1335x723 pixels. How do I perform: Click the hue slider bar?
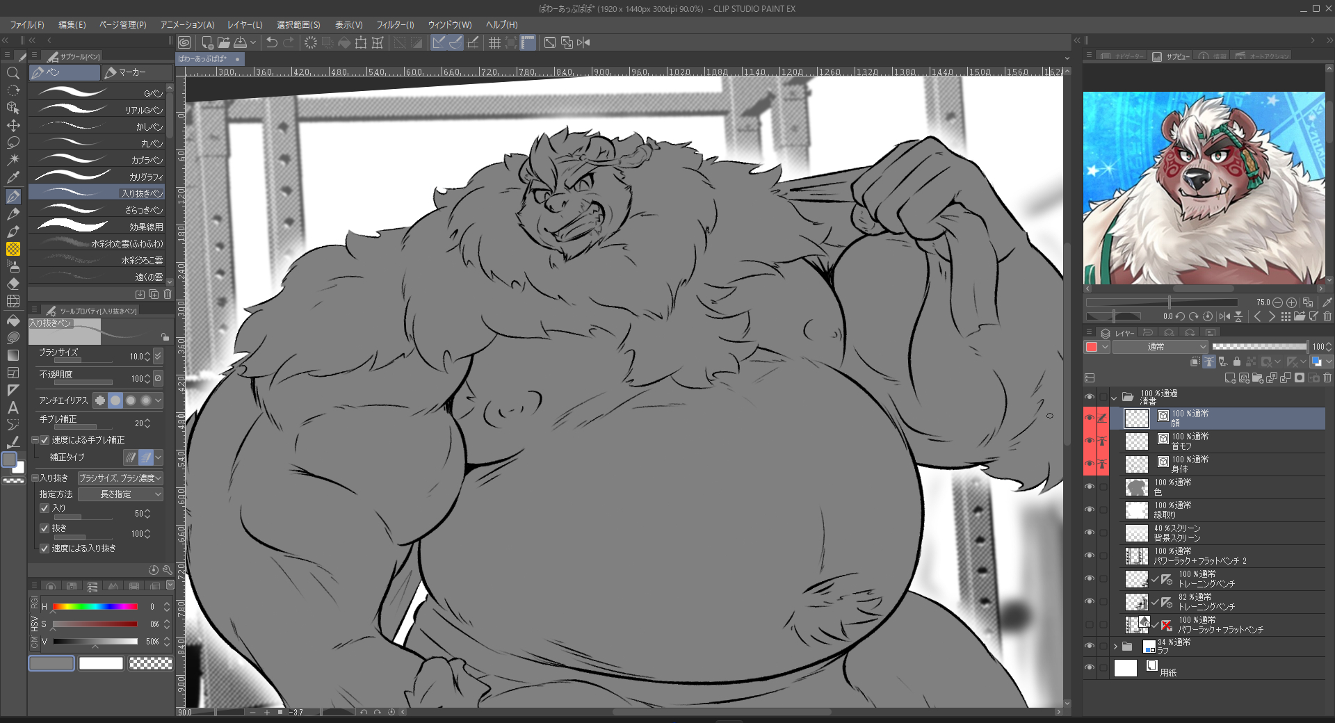tap(95, 607)
